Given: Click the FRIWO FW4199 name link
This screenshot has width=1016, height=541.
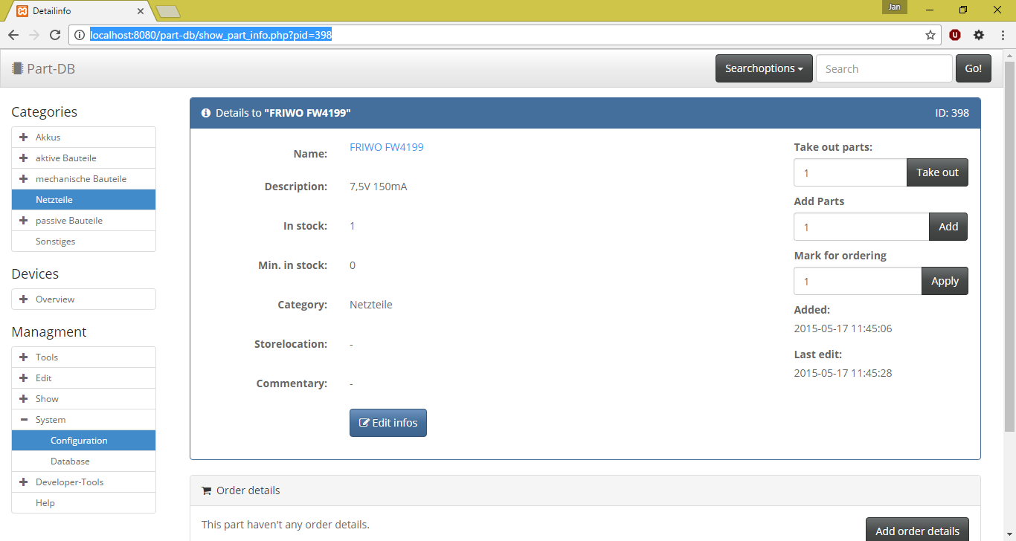Looking at the screenshot, I should (x=387, y=147).
